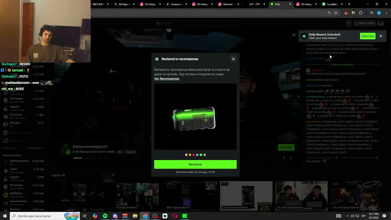Select the orange dot below reward preview
391x220 pixels.
(x=190, y=155)
